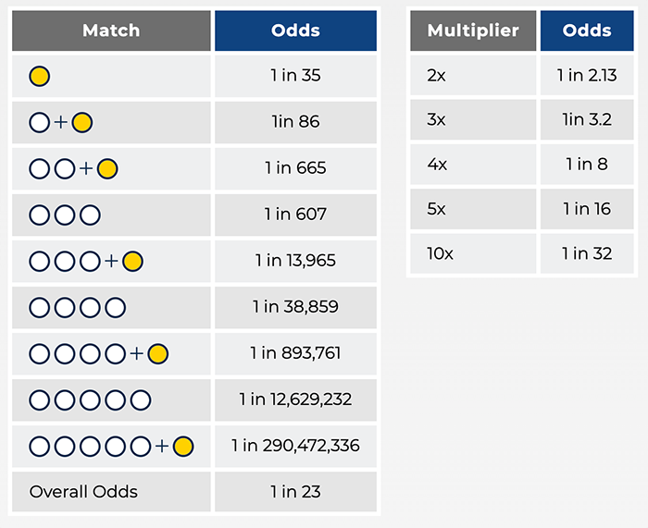Click the Odds header above 1 in 35
This screenshot has width=648, height=528.
click(x=295, y=31)
